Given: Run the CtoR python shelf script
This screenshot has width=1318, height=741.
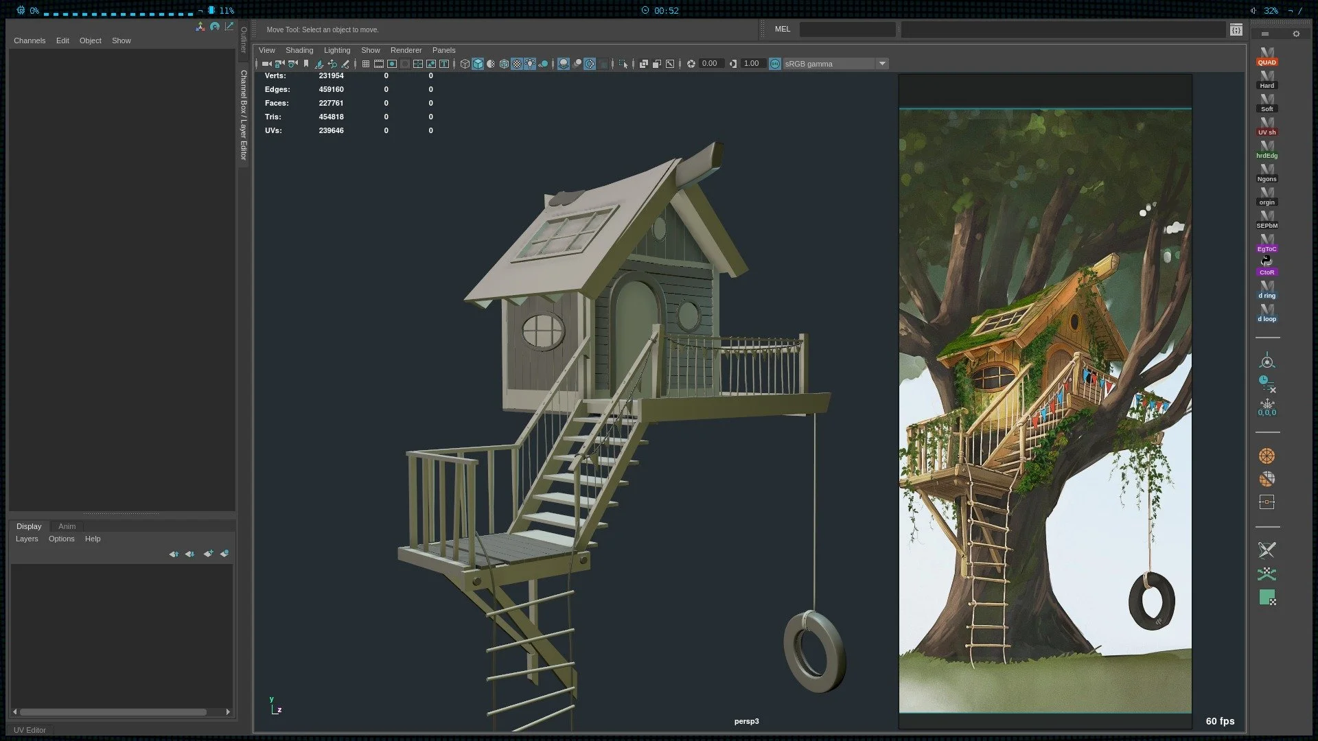Looking at the screenshot, I should [1267, 266].
